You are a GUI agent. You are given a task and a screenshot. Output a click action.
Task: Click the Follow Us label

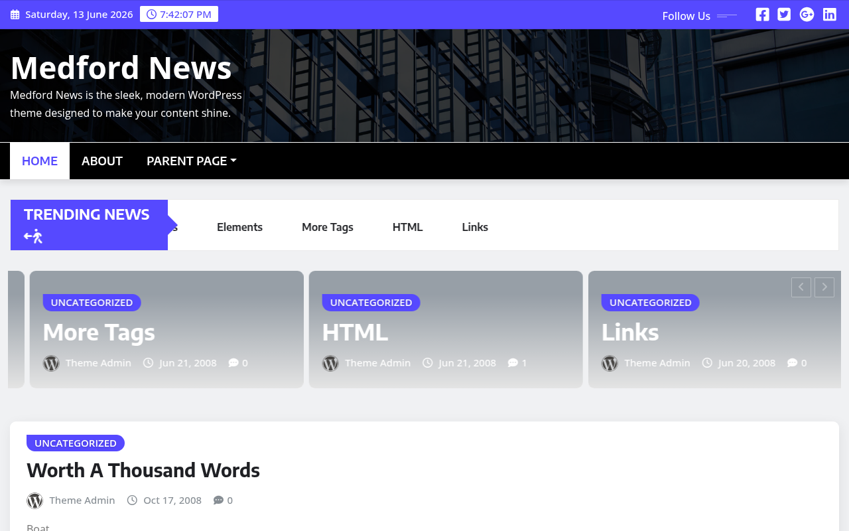point(686,16)
